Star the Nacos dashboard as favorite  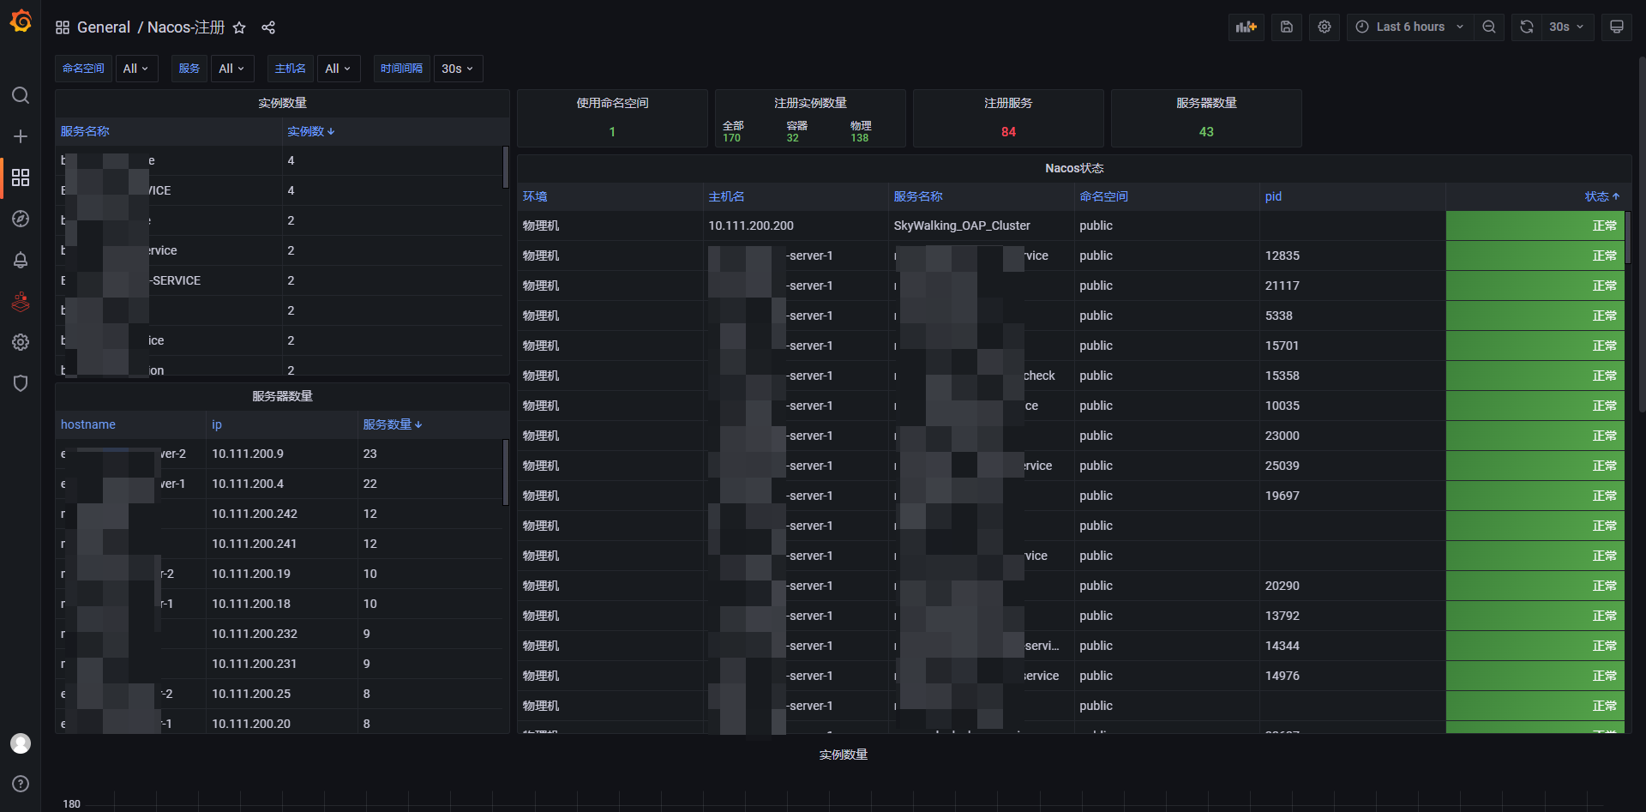click(239, 27)
